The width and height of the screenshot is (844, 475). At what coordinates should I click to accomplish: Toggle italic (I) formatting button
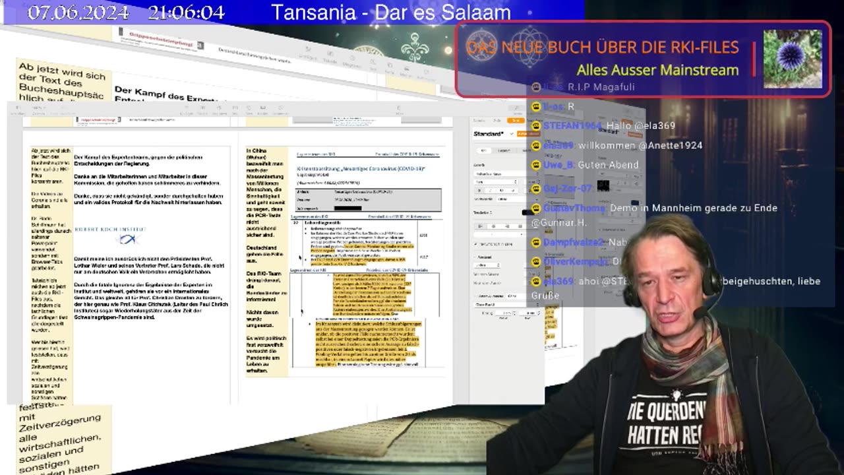coord(491,191)
